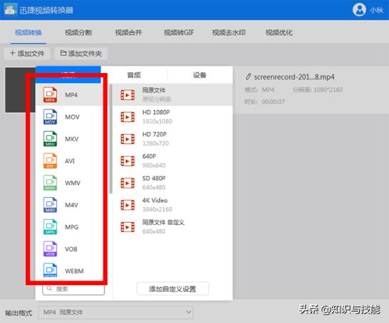Screen dimensions: 389x323
Task: Switch to the 视频合并 tab
Action: 129,32
